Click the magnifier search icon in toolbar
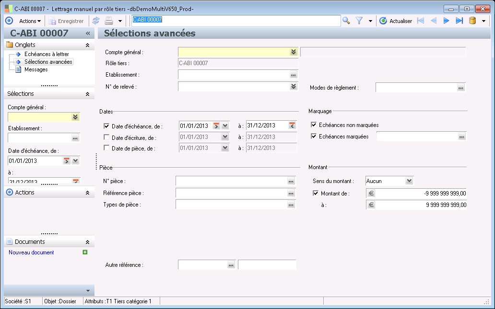Image resolution: width=495 pixels, height=309 pixels. click(346, 21)
